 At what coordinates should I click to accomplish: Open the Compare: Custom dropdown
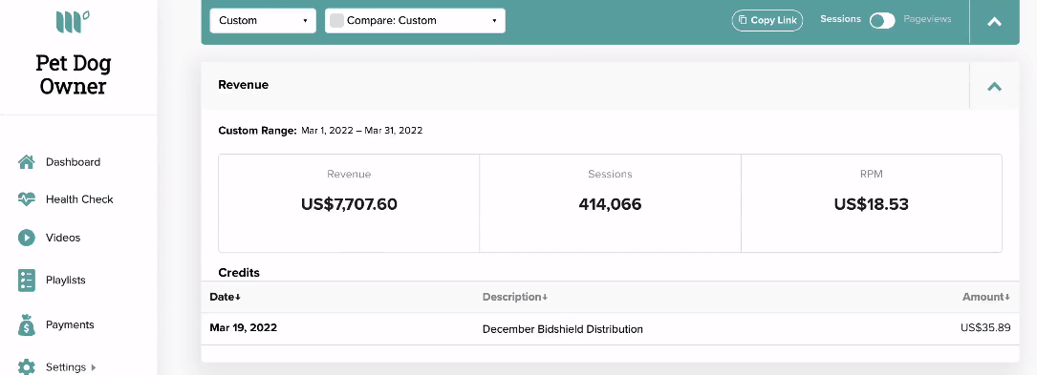416,20
